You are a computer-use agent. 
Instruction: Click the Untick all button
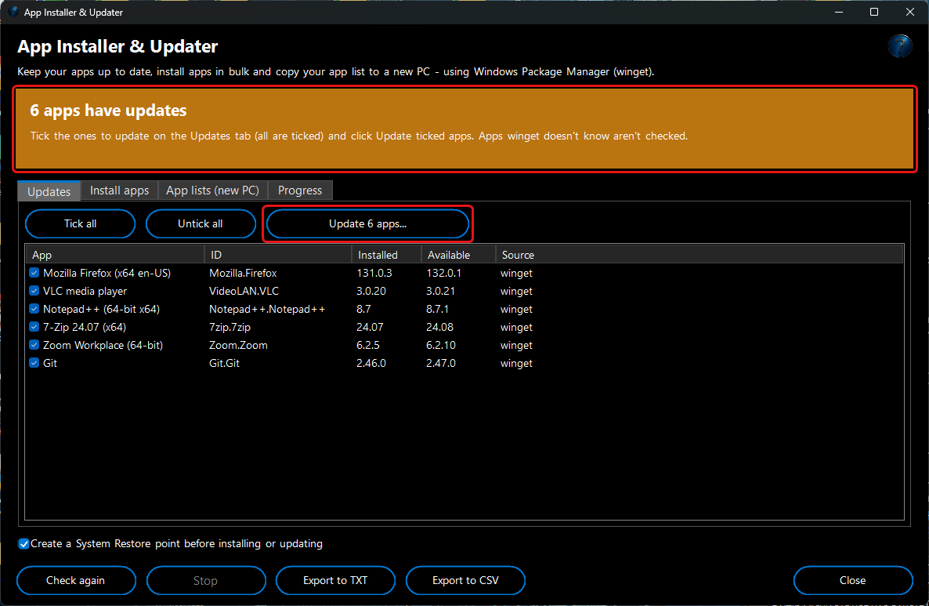click(201, 223)
